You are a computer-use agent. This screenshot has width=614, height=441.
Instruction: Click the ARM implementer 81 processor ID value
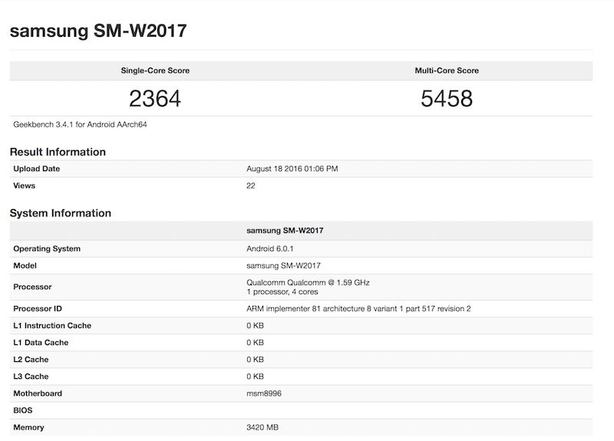[x=358, y=308]
